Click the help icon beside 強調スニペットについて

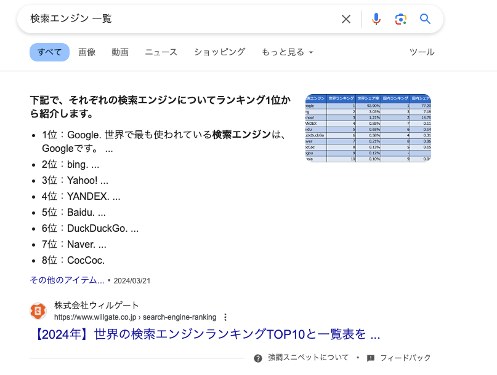[258, 357]
